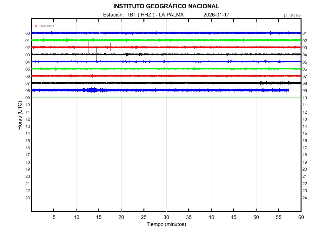This screenshot has width=325, height=243.
Task: Click the red 100 nm/s scale bar
Action: coord(36,26)
